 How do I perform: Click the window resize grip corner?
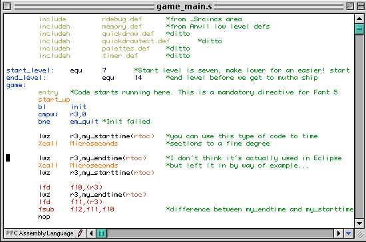tap(360, 233)
